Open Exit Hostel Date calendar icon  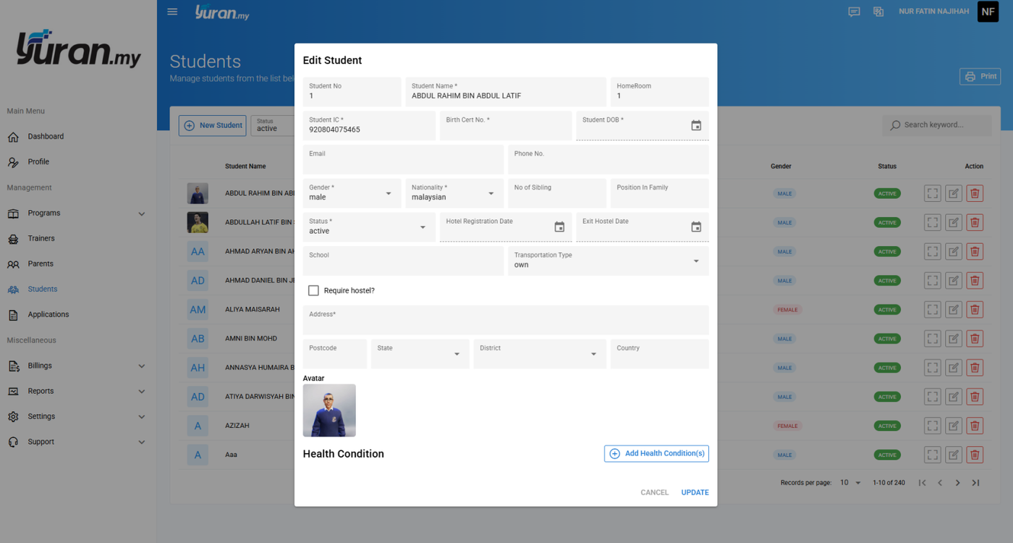tap(696, 227)
